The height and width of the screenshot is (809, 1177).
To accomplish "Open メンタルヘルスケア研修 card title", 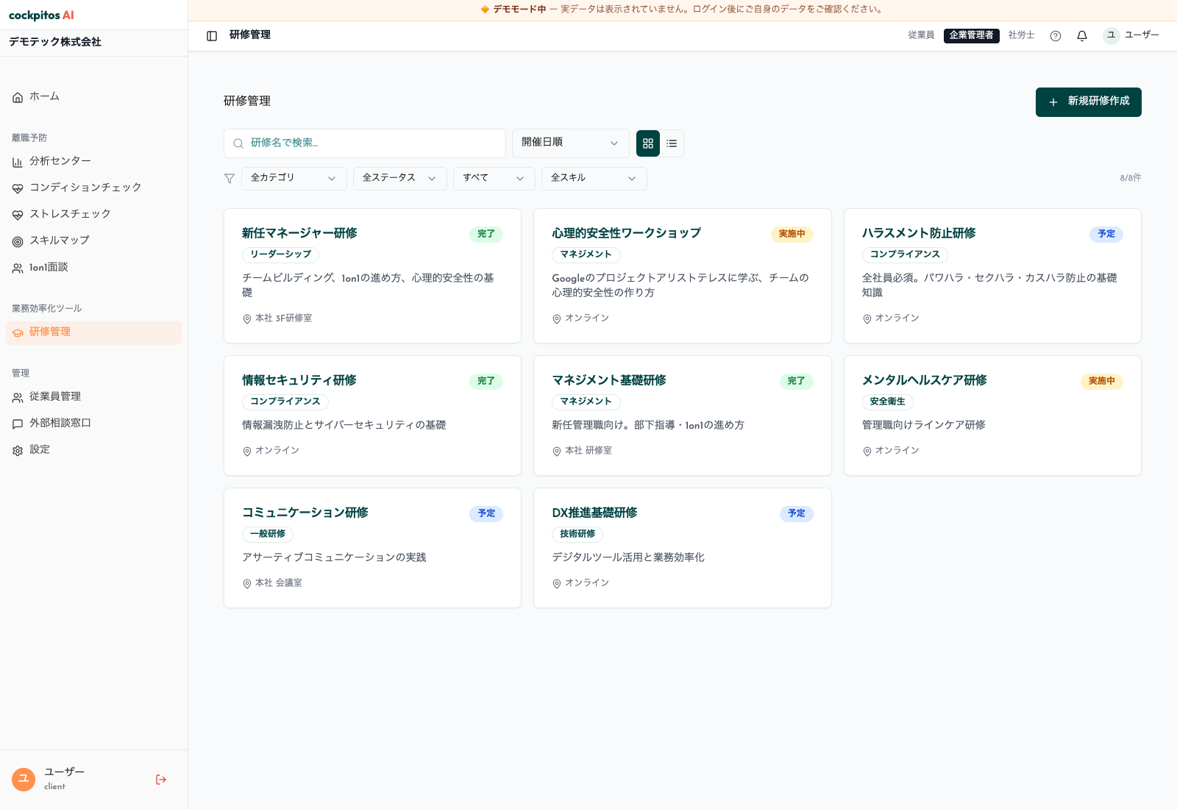I will click(x=924, y=380).
